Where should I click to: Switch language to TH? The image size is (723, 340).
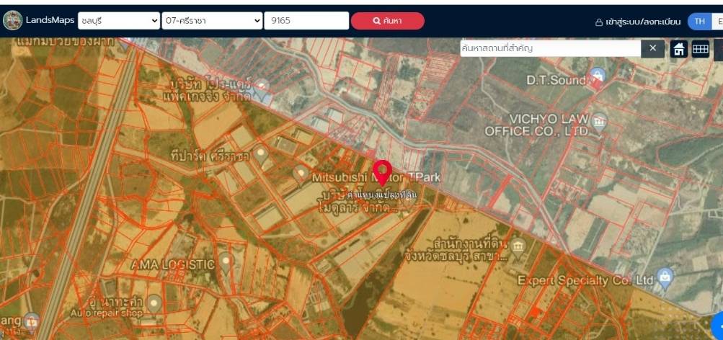(698, 22)
